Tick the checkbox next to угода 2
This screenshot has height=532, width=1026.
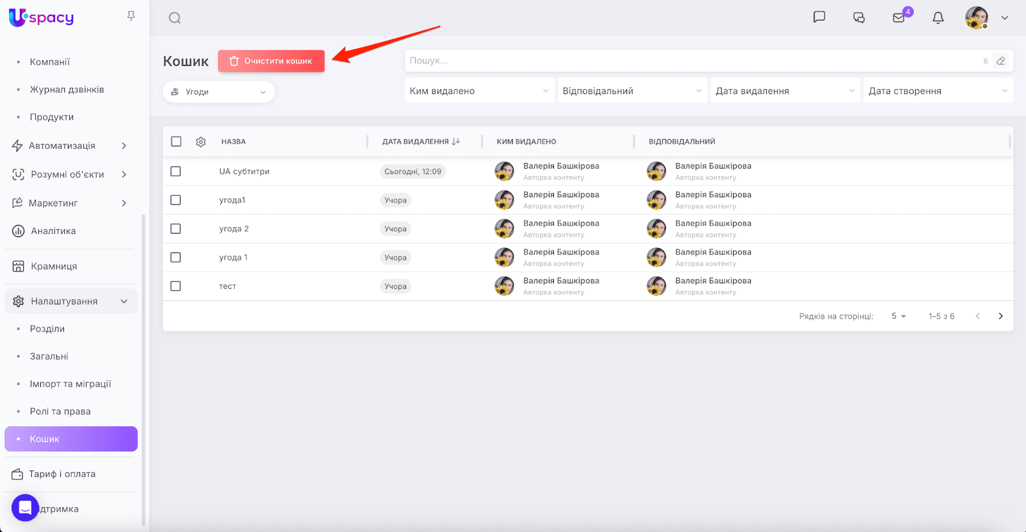tap(176, 229)
